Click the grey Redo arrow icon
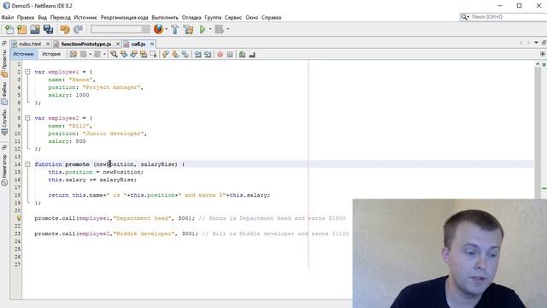 tap(78, 29)
